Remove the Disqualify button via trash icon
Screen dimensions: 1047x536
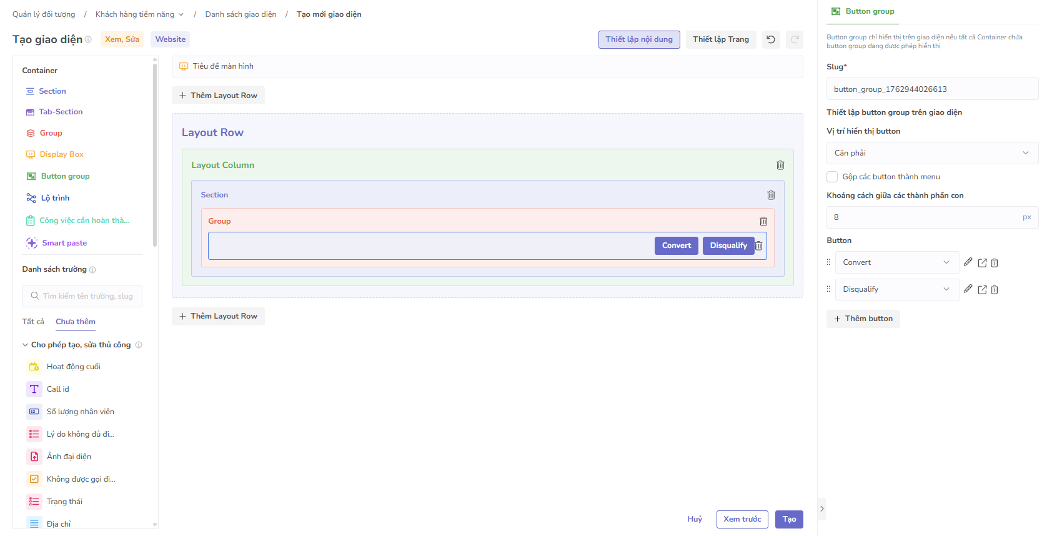click(995, 290)
